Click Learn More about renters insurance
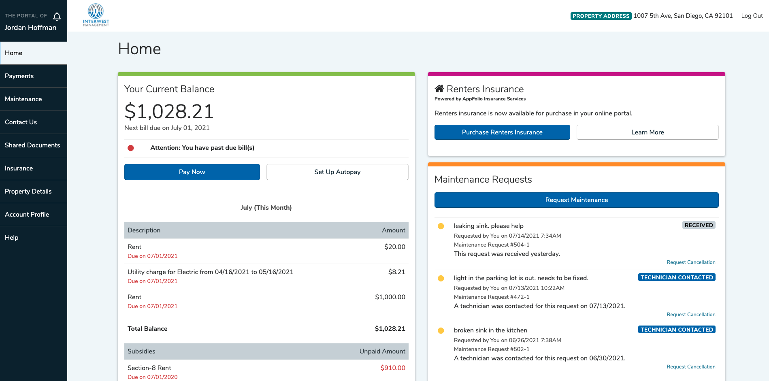The image size is (769, 381). [x=648, y=132]
